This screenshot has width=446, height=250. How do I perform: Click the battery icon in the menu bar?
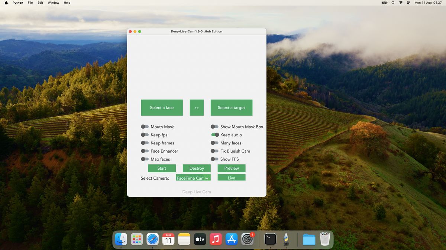[x=384, y=3]
